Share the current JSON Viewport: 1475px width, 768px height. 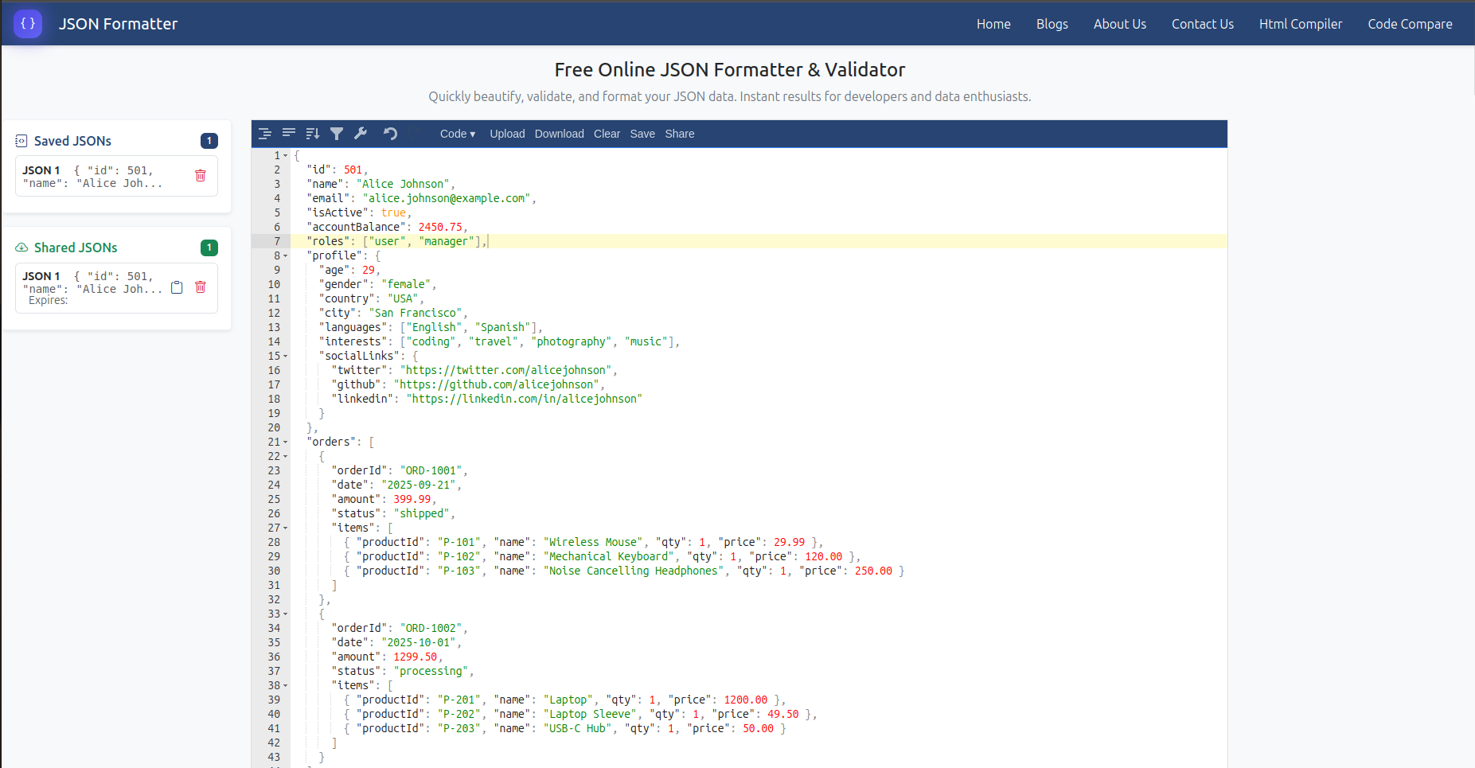click(x=680, y=134)
